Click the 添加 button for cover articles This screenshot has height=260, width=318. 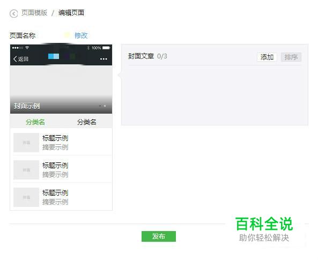267,57
